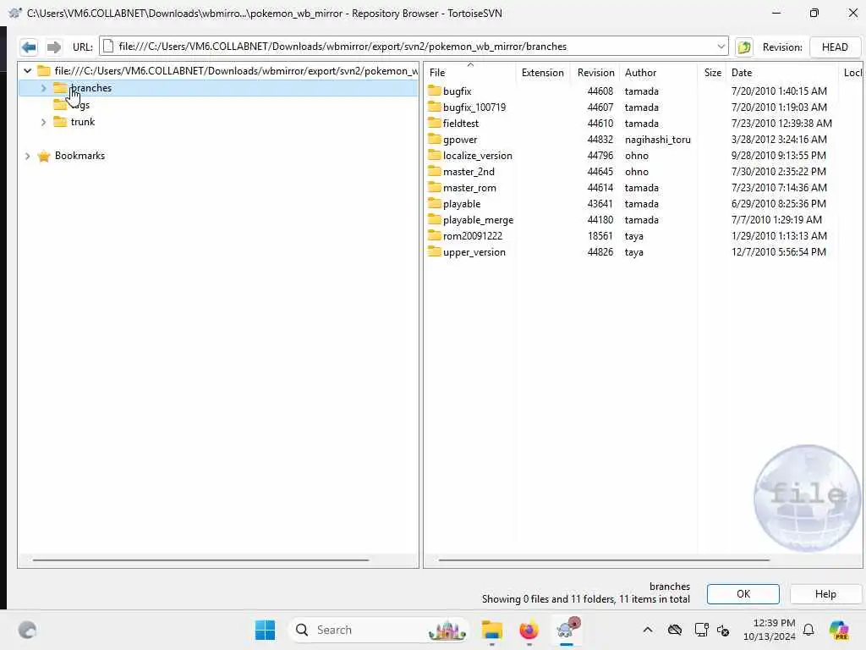866x650 pixels.
Task: Select the localize_version row name
Action: point(477,156)
